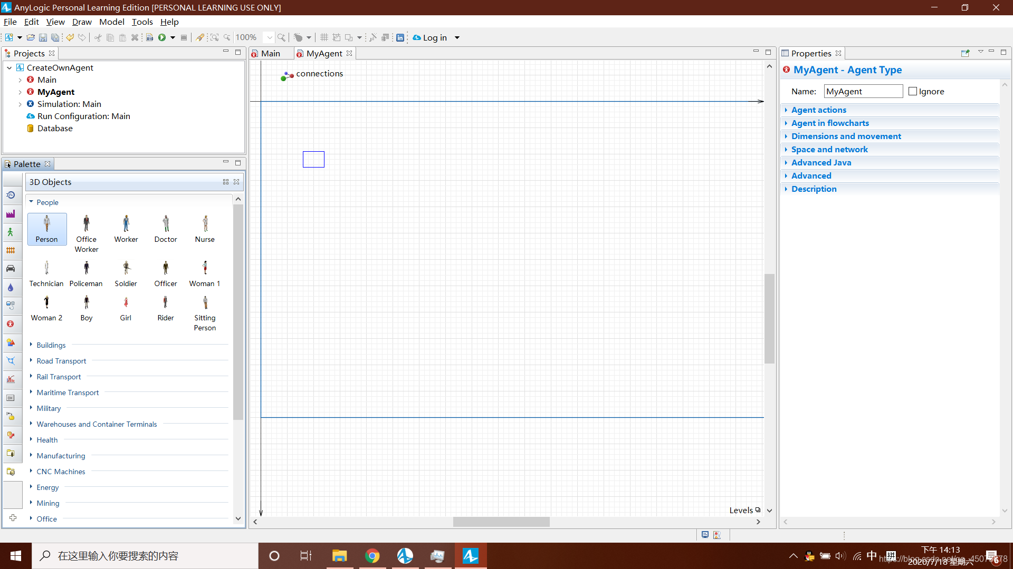Click the Log in button
Viewport: 1013px width, 569px height.
[434, 37]
